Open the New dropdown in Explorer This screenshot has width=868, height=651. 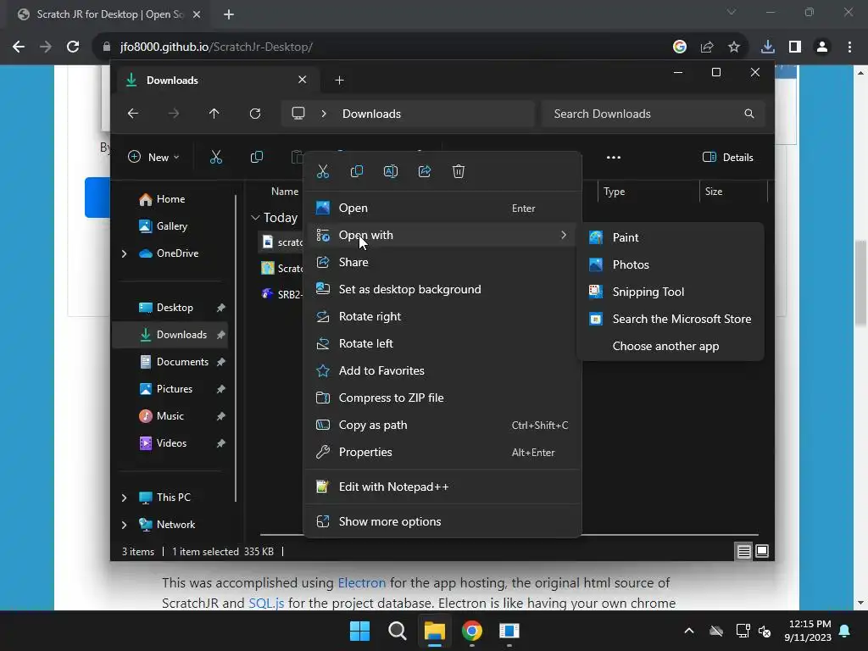[153, 157]
